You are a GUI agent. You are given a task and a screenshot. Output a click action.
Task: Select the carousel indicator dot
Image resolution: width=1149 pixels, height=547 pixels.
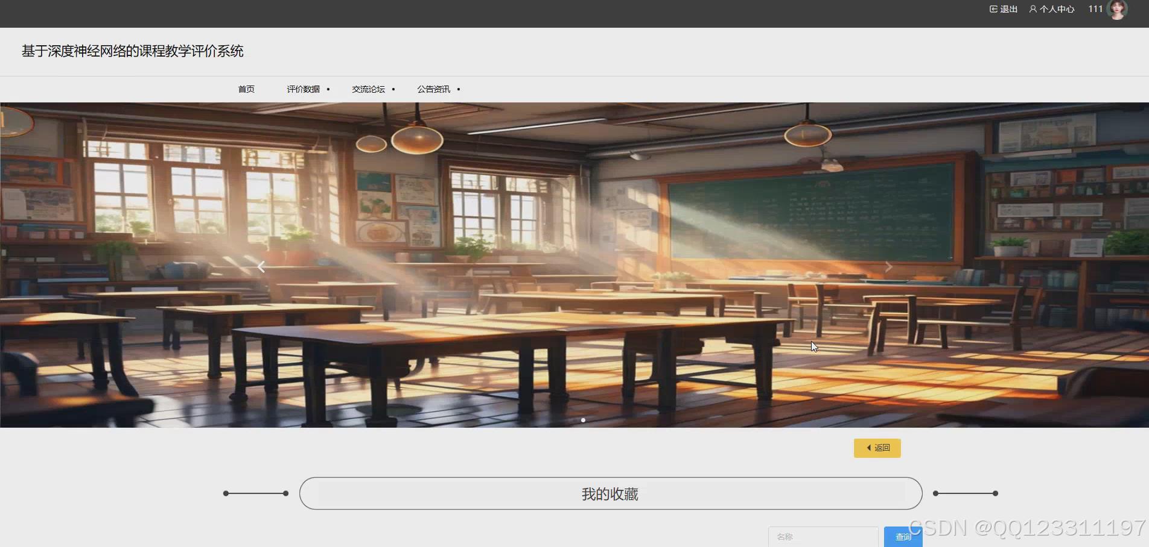click(583, 420)
